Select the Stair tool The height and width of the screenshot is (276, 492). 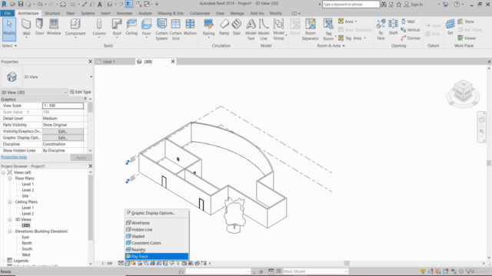tap(237, 27)
